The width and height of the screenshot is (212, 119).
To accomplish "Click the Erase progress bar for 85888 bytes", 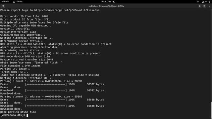I will tap(46, 100).
